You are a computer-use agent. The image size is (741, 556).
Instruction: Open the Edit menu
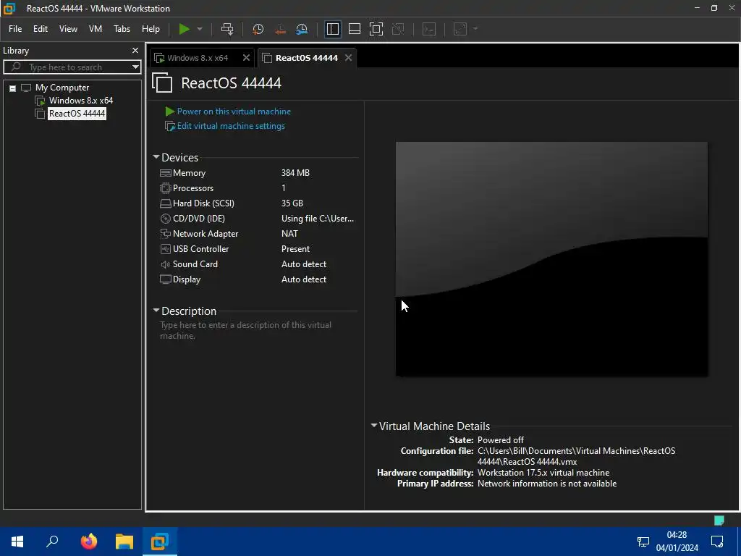tap(41, 29)
